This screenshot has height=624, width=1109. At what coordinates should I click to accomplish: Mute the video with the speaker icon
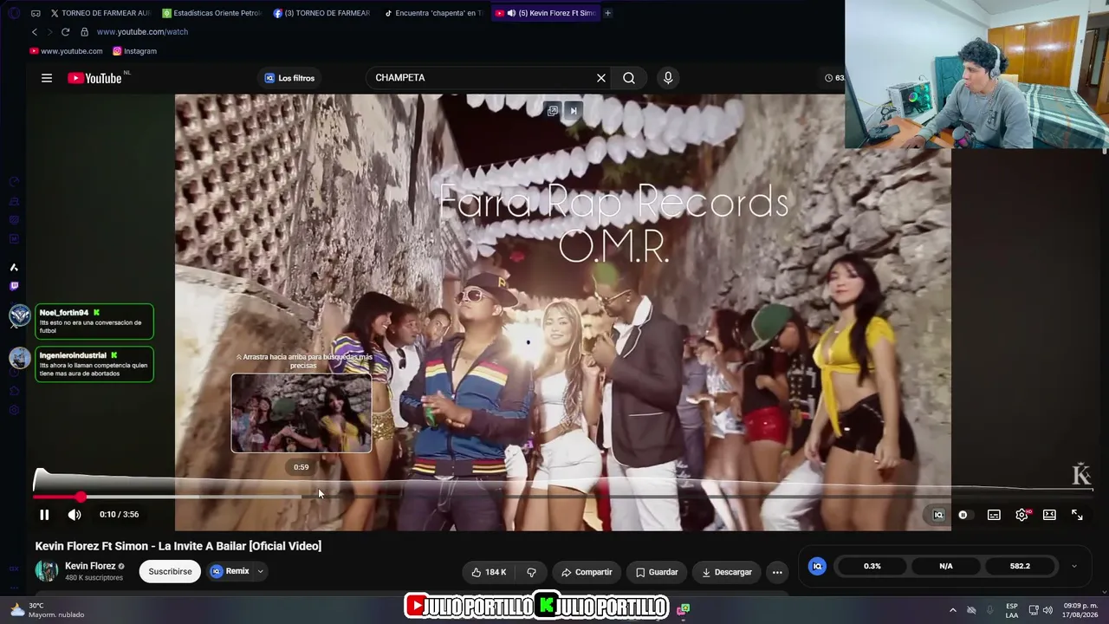click(x=75, y=515)
